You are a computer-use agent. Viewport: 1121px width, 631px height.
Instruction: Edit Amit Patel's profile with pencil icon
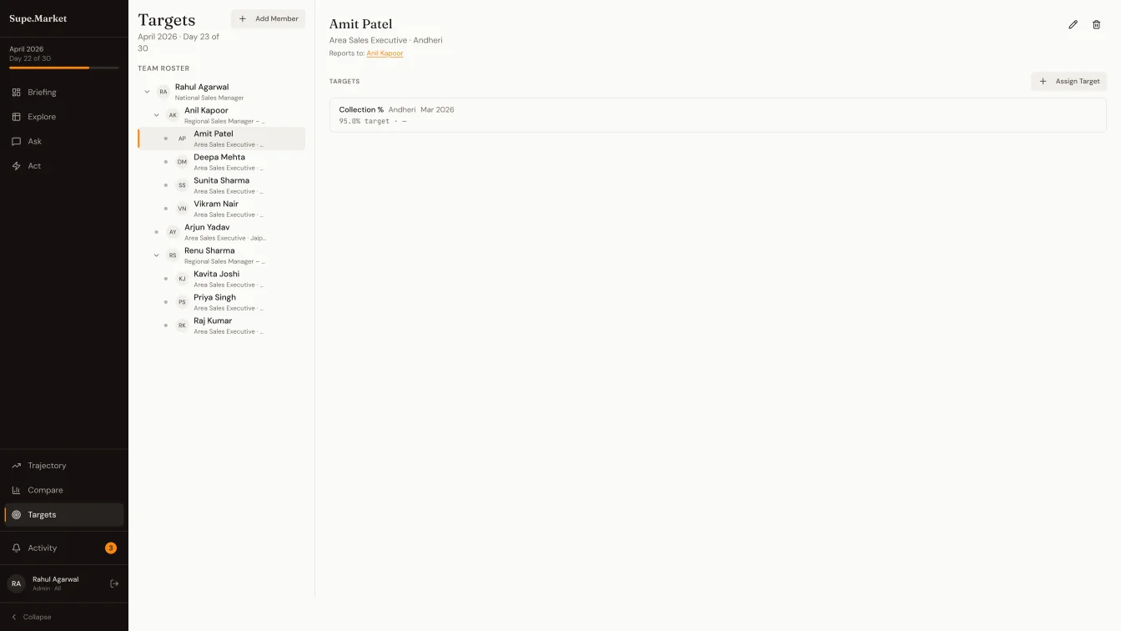[1073, 24]
